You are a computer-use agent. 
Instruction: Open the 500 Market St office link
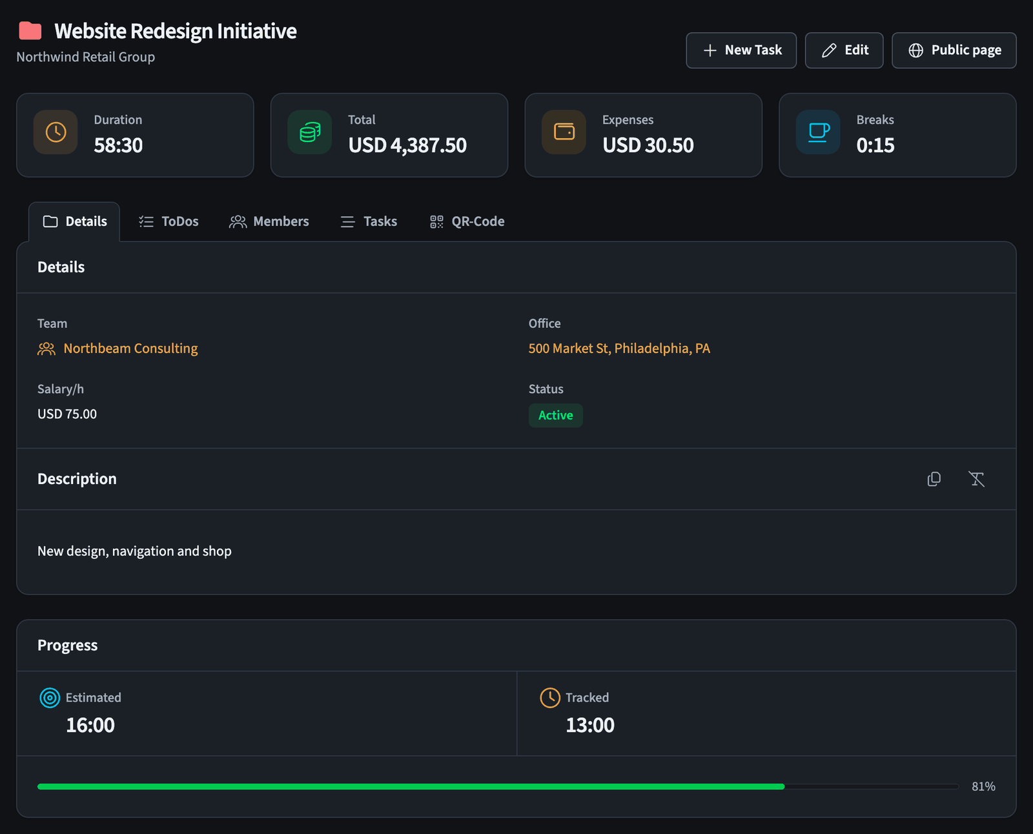619,349
